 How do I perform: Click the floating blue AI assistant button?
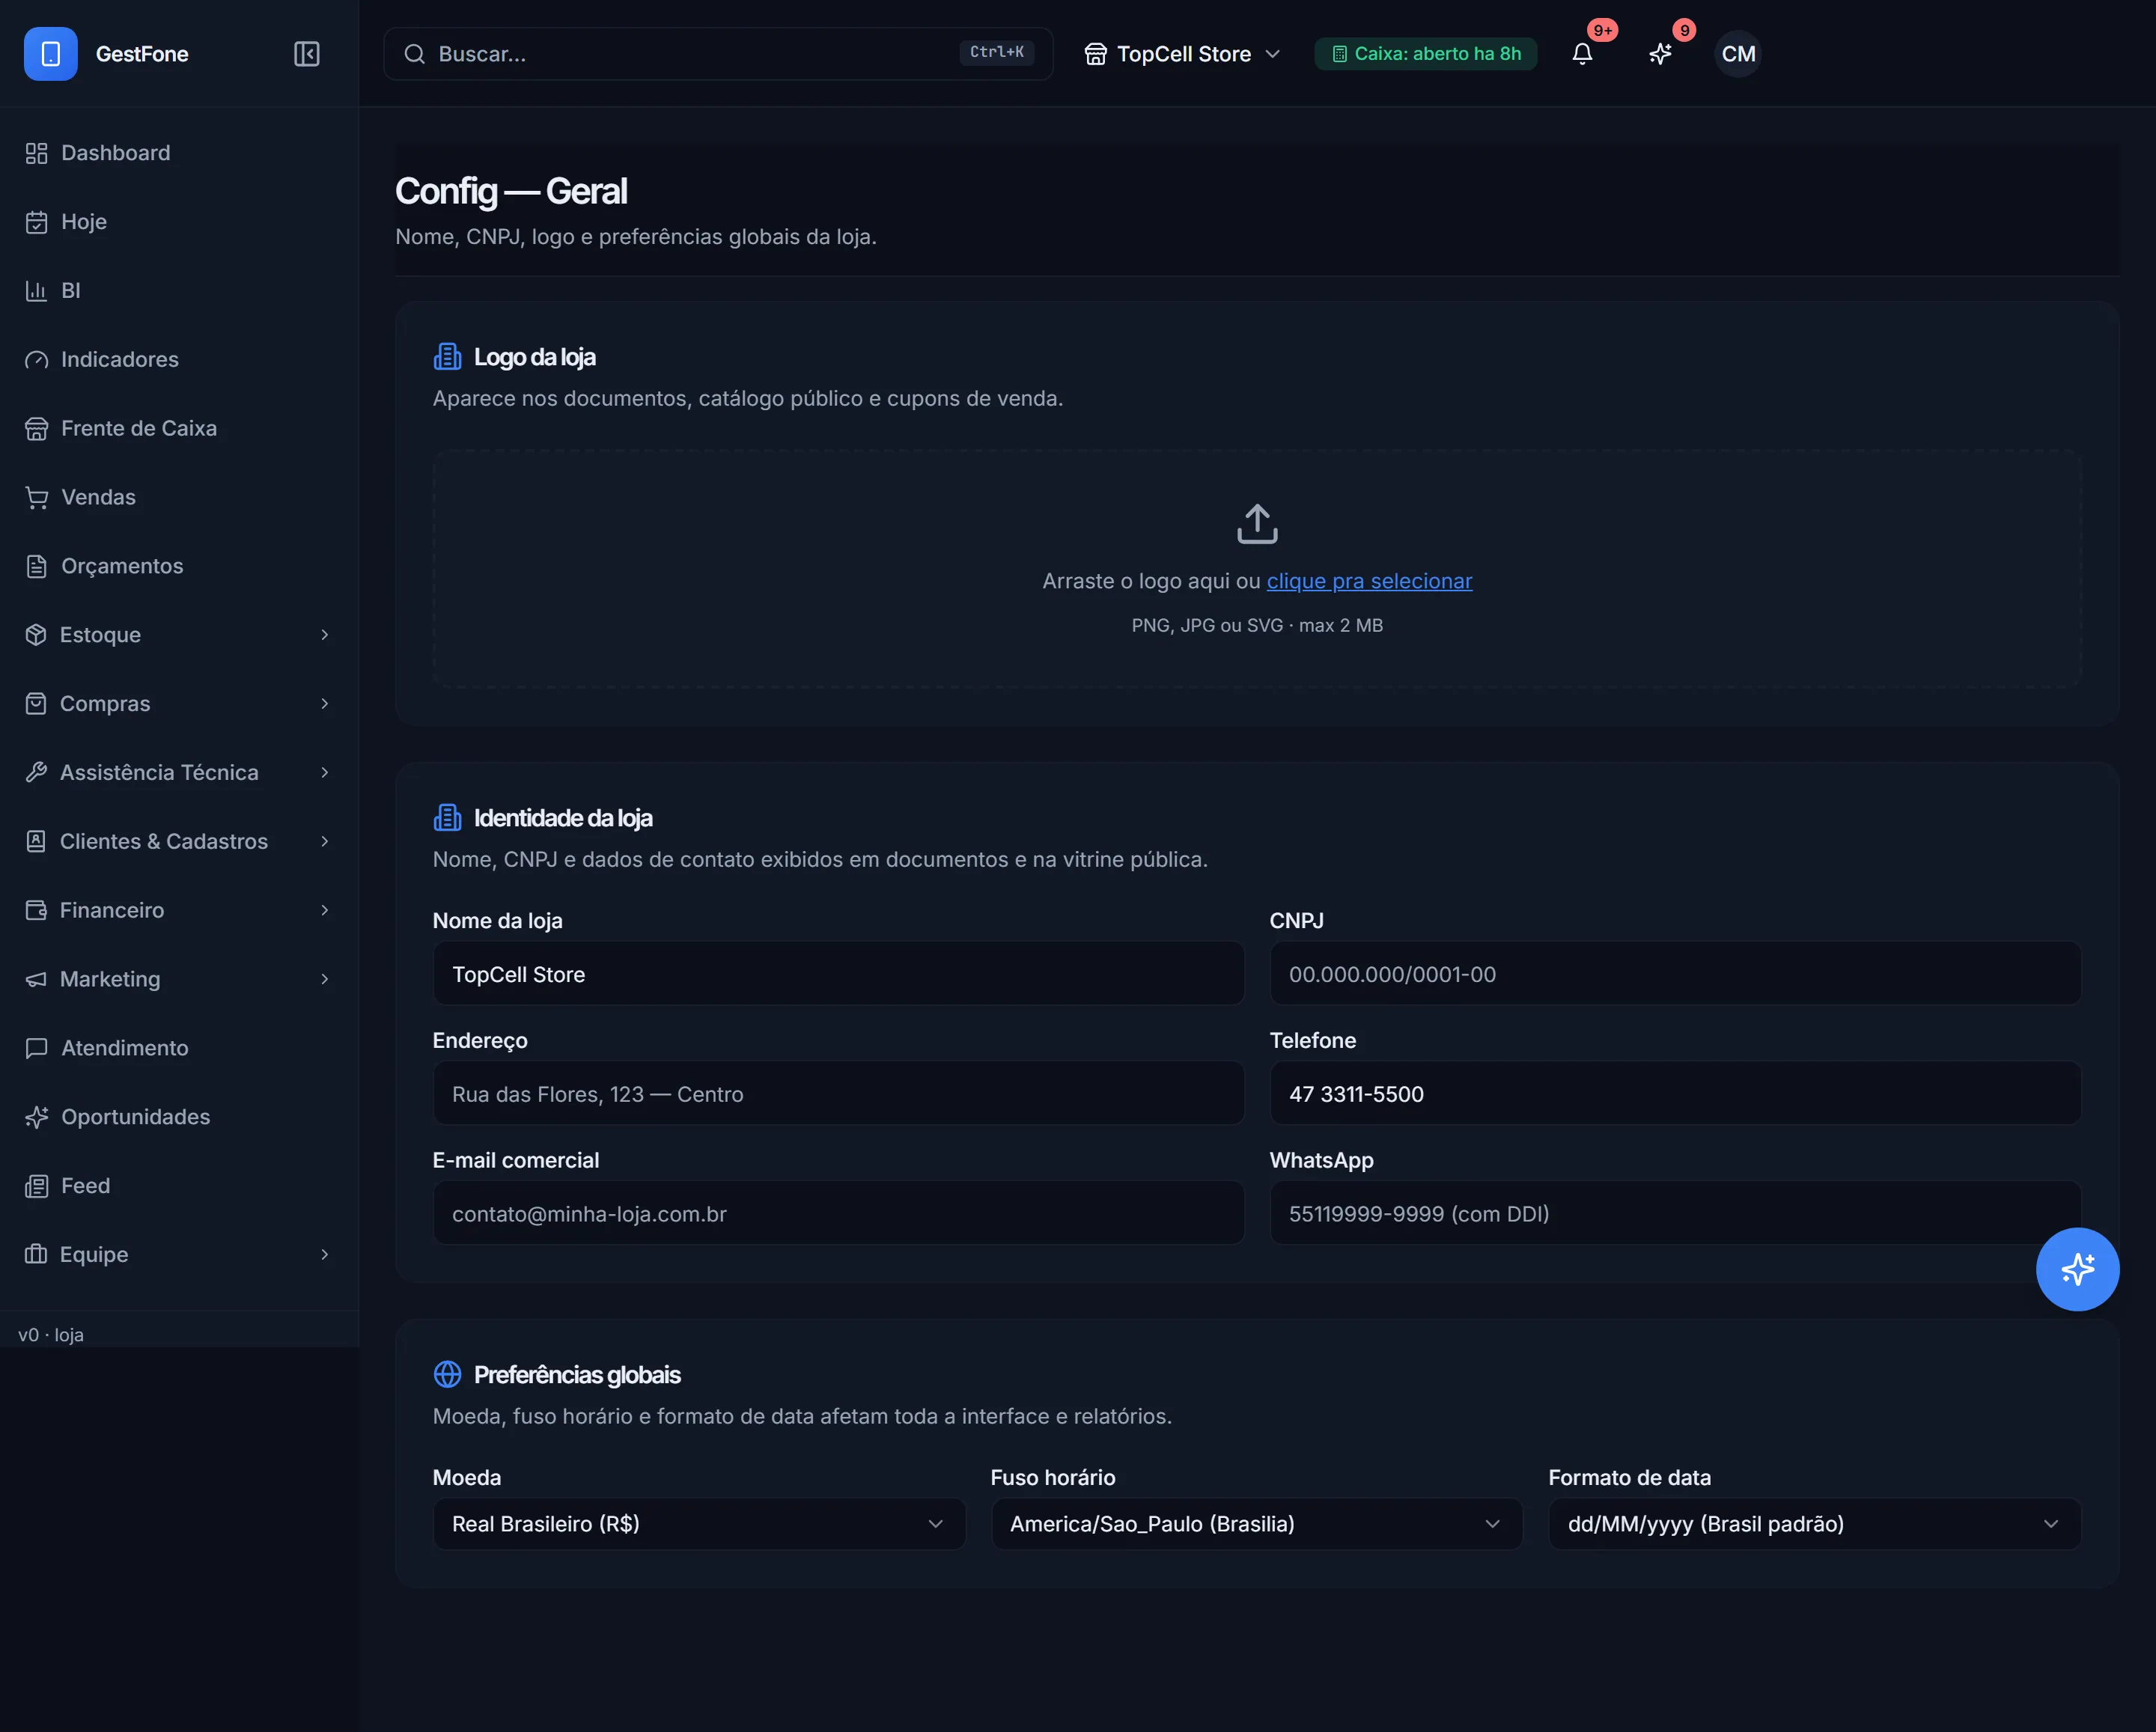point(2077,1269)
